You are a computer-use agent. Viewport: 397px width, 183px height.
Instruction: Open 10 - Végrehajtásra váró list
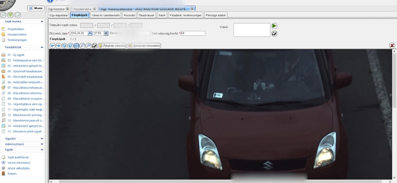click(25, 104)
